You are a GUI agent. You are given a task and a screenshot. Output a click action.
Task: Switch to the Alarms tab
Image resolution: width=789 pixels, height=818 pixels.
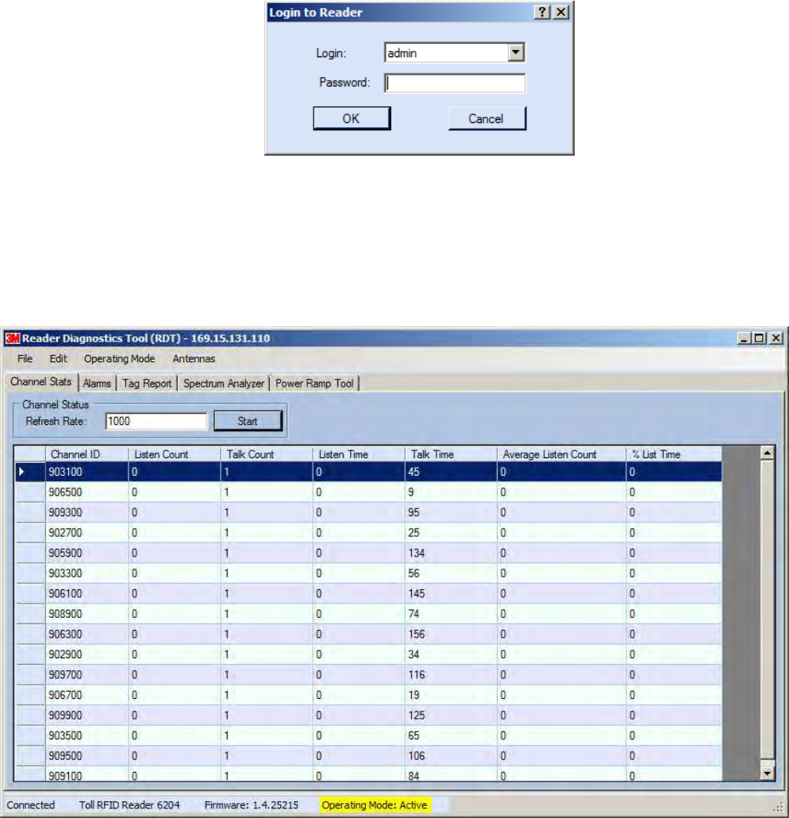[x=97, y=384]
